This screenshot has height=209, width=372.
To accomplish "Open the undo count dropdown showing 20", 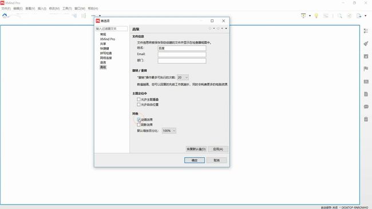I will [183, 78].
